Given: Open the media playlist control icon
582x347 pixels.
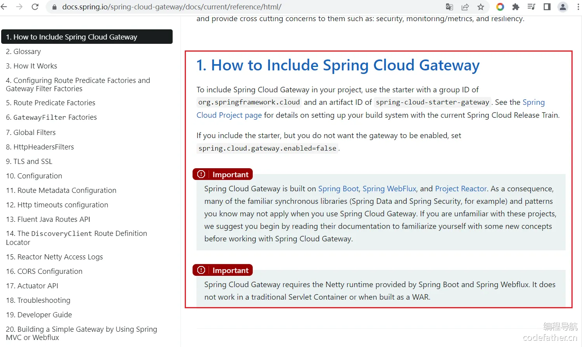Looking at the screenshot, I should coord(531,7).
